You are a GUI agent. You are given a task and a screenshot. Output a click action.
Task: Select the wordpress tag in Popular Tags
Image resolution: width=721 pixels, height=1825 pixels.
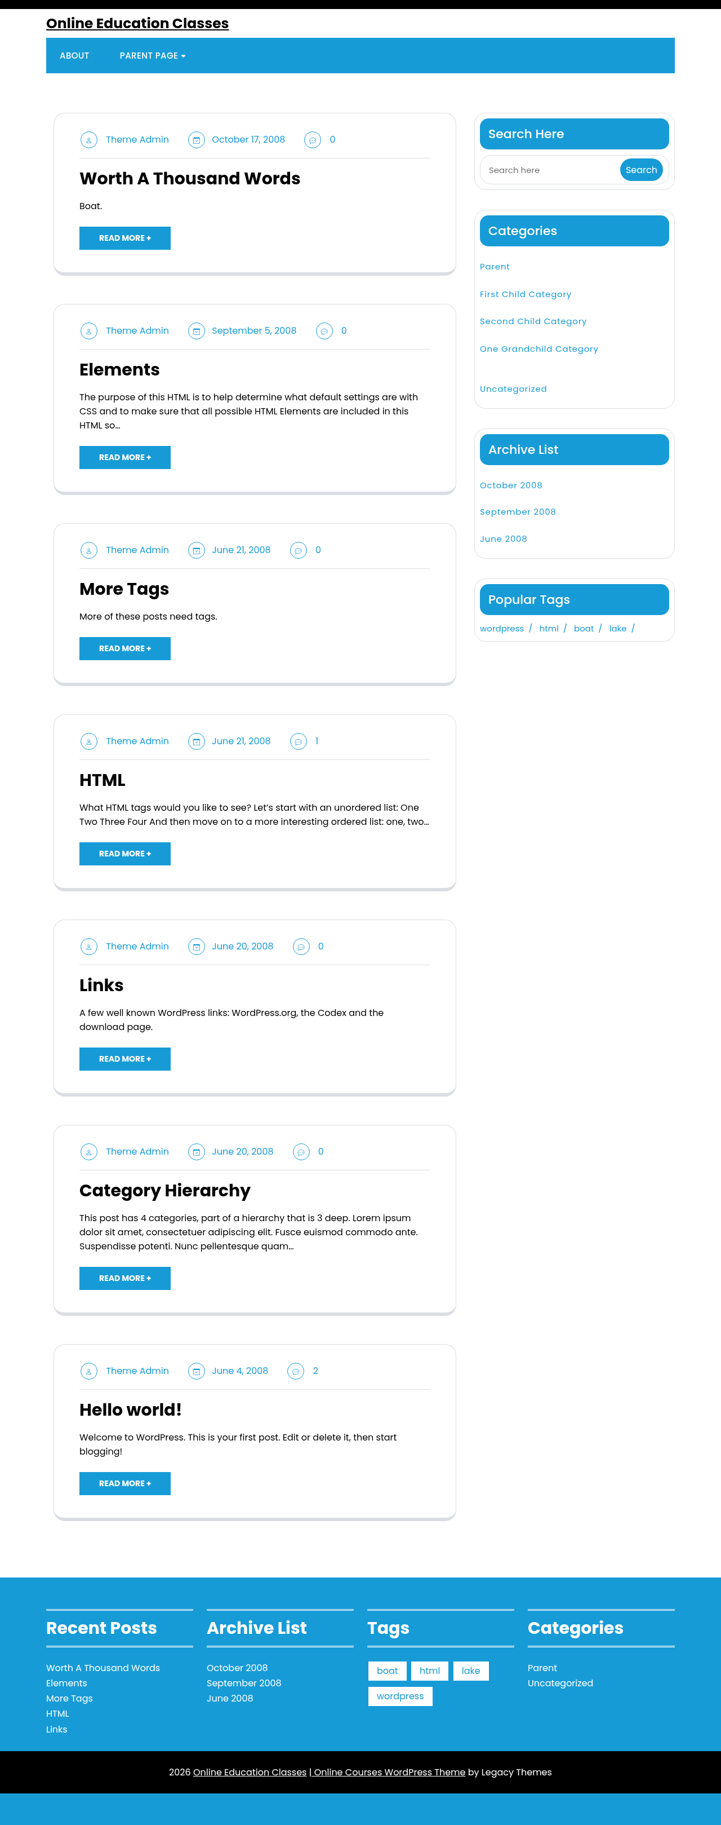(502, 629)
